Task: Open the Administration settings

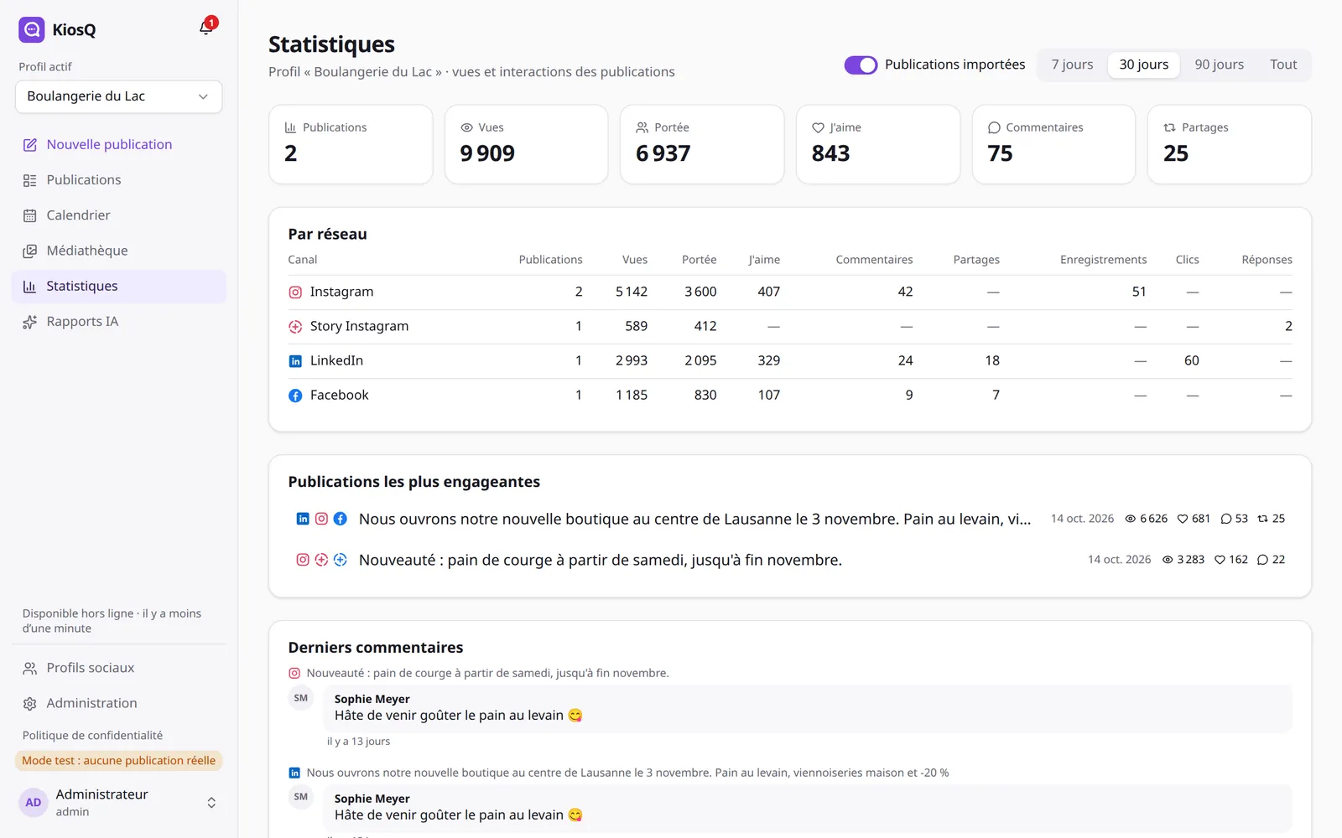Action: (119, 703)
